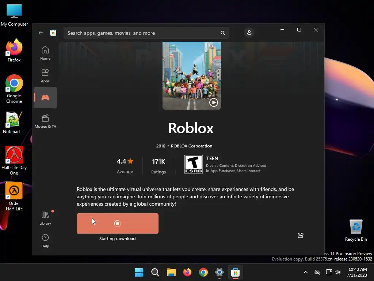The width and height of the screenshot is (374, 281).
Task: Click the Roblox title heading
Action: click(191, 128)
